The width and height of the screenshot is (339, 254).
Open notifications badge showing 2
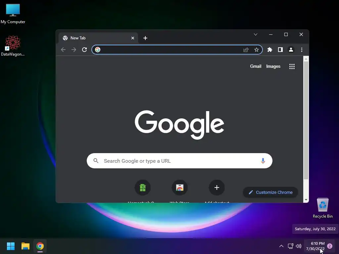click(330, 246)
